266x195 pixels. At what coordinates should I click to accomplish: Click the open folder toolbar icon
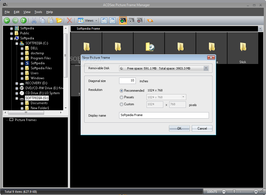[x=59, y=21]
